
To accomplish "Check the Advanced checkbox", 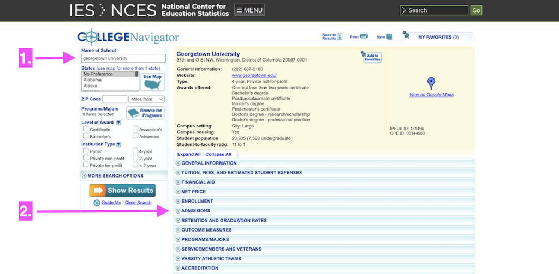I will [x=135, y=136].
